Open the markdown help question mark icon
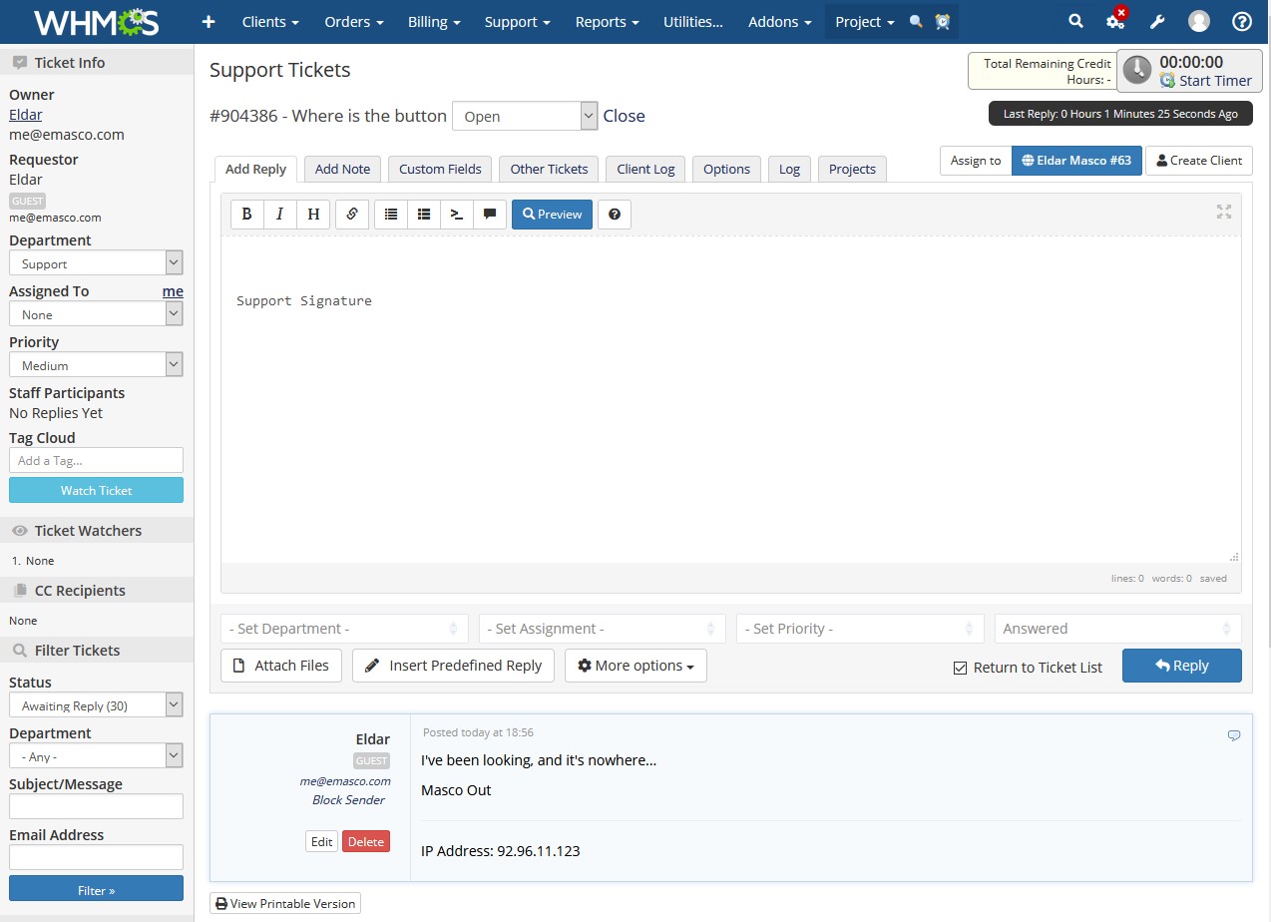Screen dimensions: 1271x922 coord(615,215)
